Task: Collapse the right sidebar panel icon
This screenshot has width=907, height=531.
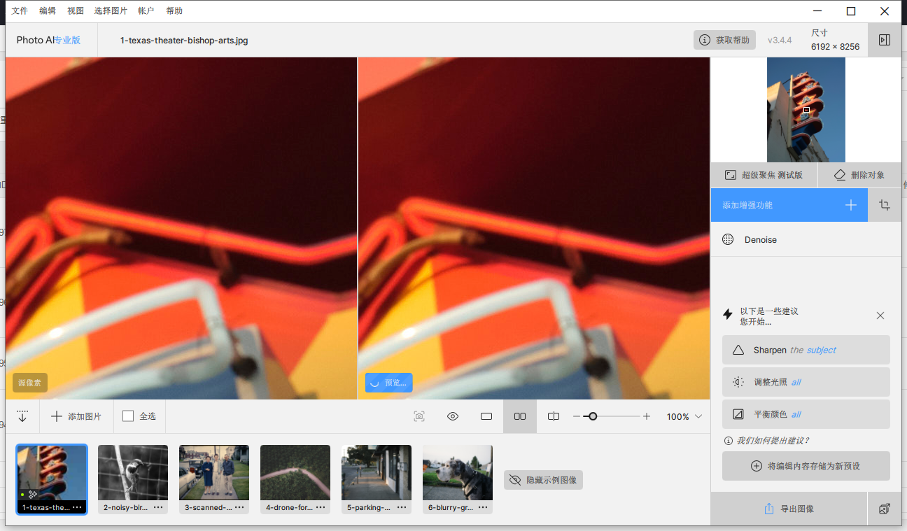Action: tap(885, 40)
